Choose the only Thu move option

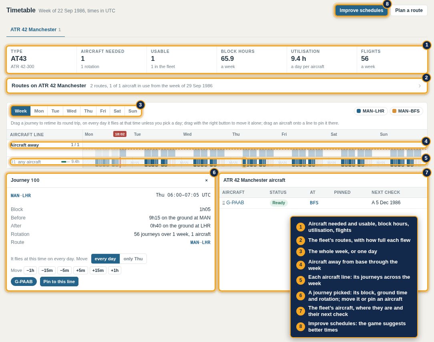pyautogui.click(x=133, y=259)
